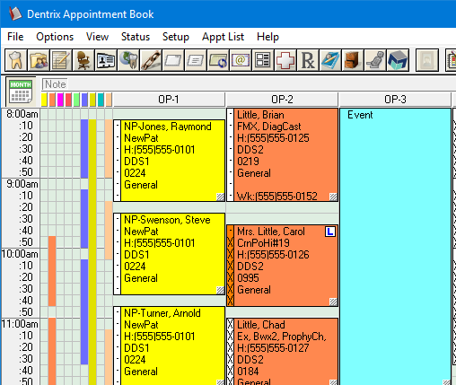Open the Options menu
The height and width of the screenshot is (385, 456).
pos(55,37)
